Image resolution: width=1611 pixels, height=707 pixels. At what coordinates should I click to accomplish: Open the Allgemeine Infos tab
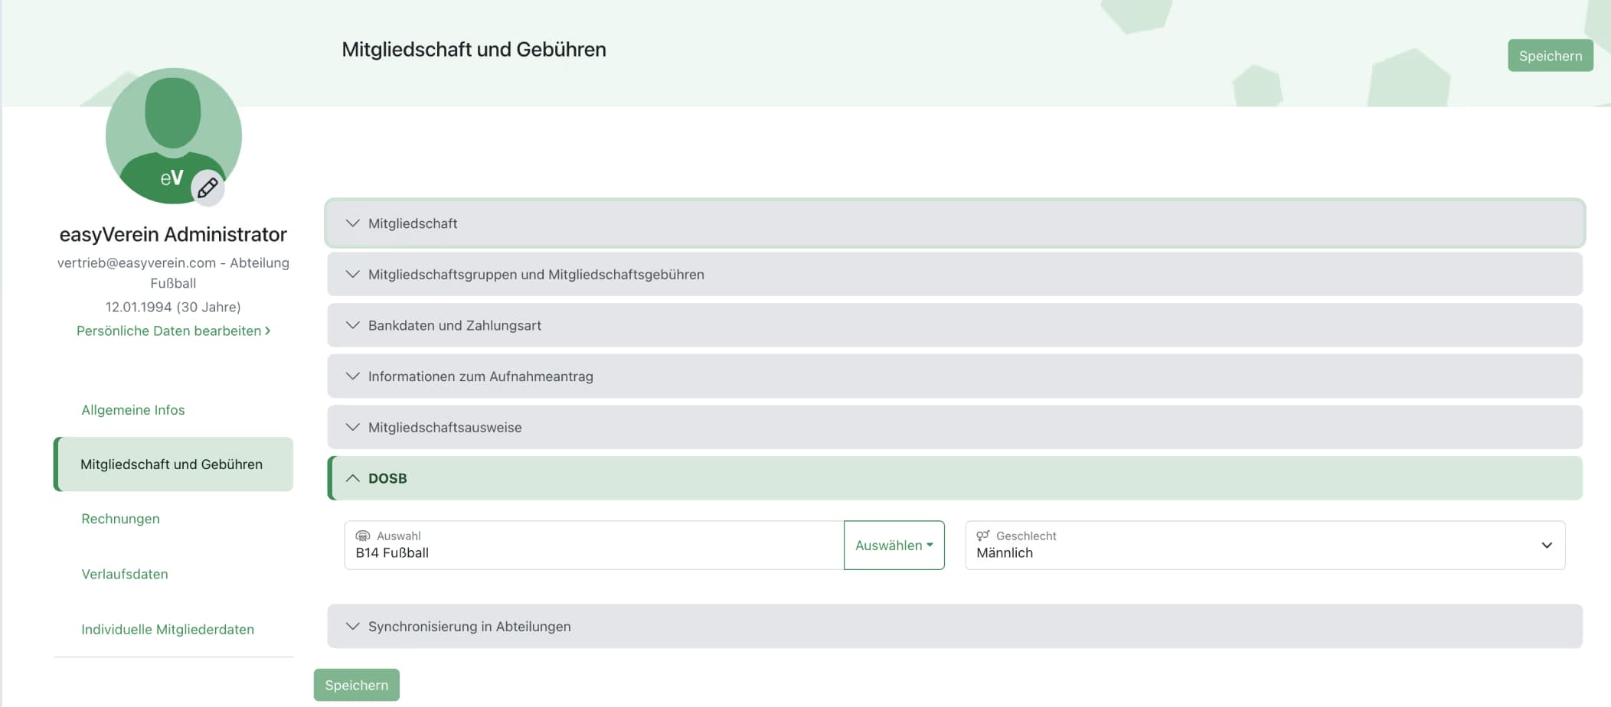pyautogui.click(x=133, y=410)
